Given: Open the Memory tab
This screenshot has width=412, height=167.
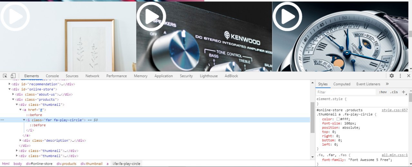Looking at the screenshot, I should (x=141, y=76).
